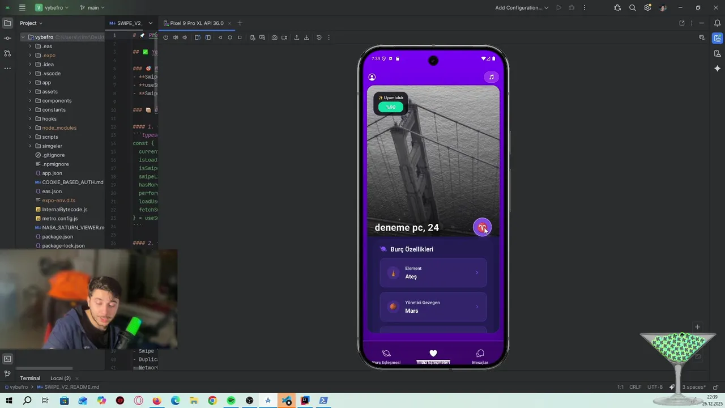Expand Yönetici Gezegen Mars row

tap(433, 307)
